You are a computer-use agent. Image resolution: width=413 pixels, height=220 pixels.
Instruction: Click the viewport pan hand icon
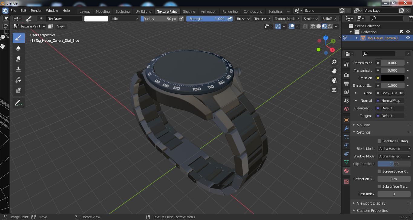pyautogui.click(x=334, y=71)
